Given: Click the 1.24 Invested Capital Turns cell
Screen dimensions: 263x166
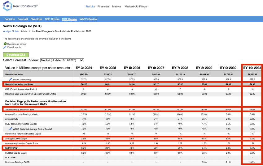Looking at the screenshot, I should pos(84,143).
